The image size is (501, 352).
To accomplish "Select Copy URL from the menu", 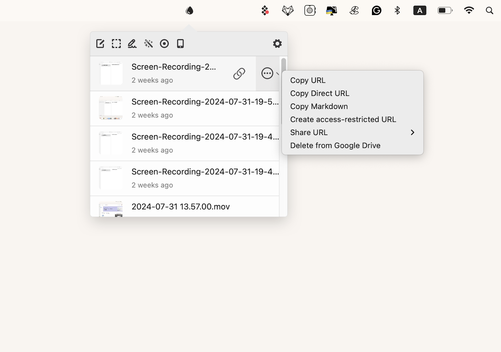I will coord(308,80).
